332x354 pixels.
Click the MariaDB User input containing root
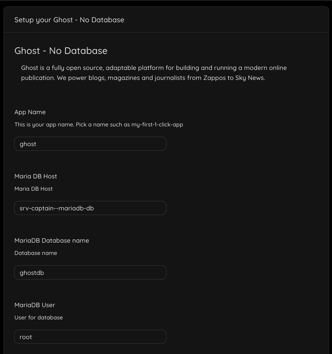(x=90, y=337)
